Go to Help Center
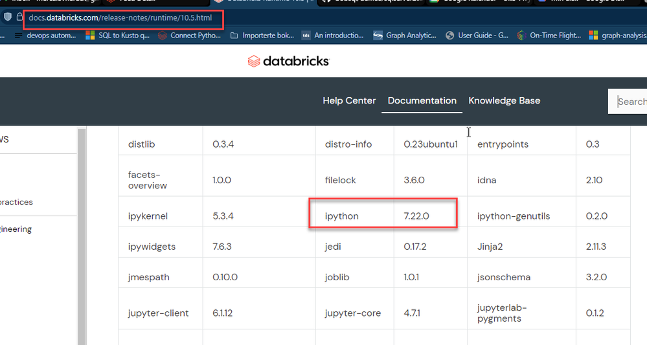Screen dimensions: 647x345 pyautogui.click(x=349, y=100)
